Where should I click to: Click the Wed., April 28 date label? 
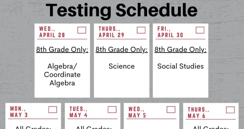(52, 32)
